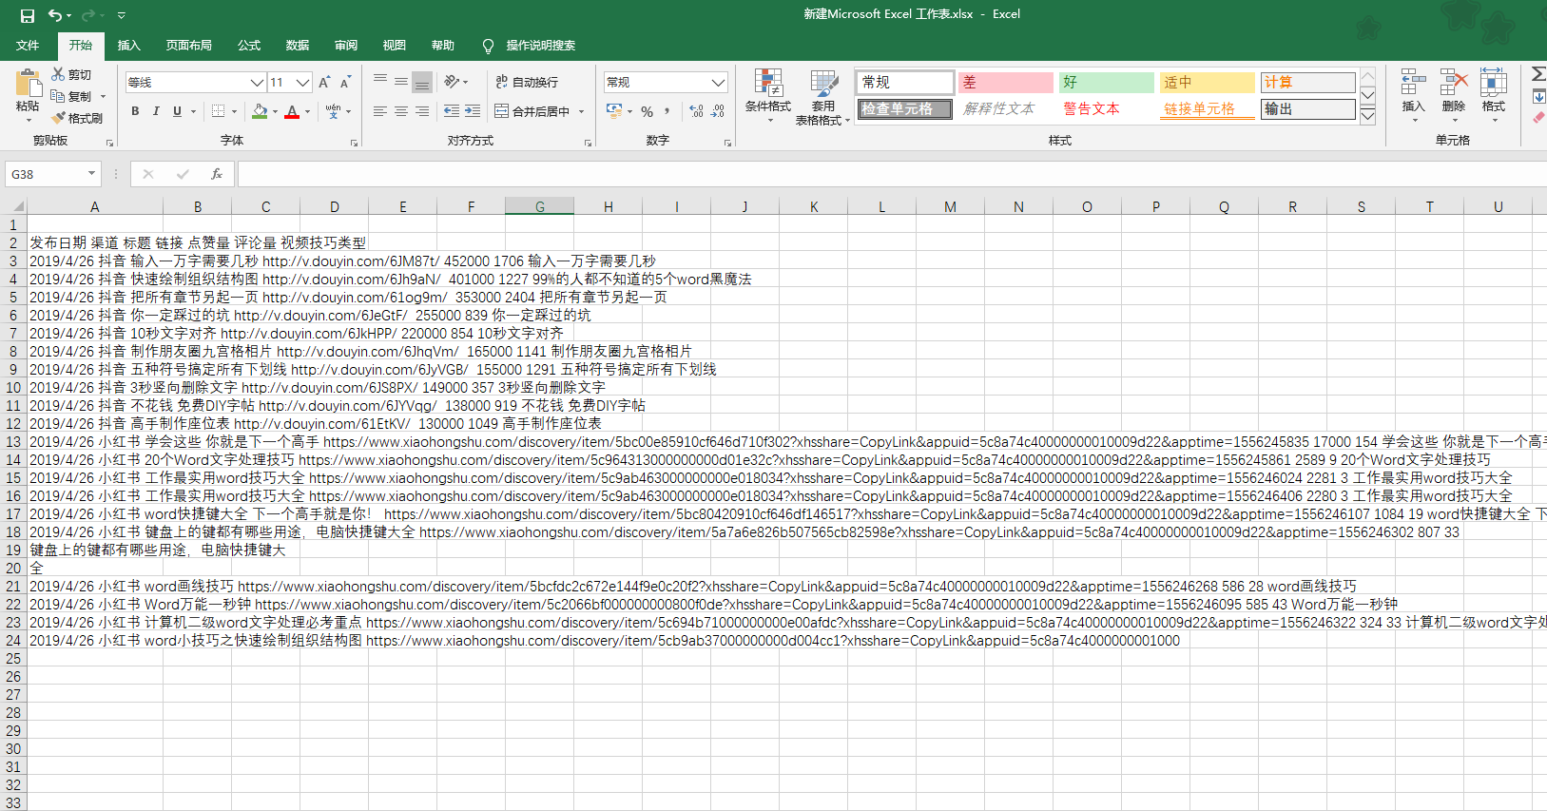Apply the 好 Good cell style
The height and width of the screenshot is (811, 1547).
1106,83
